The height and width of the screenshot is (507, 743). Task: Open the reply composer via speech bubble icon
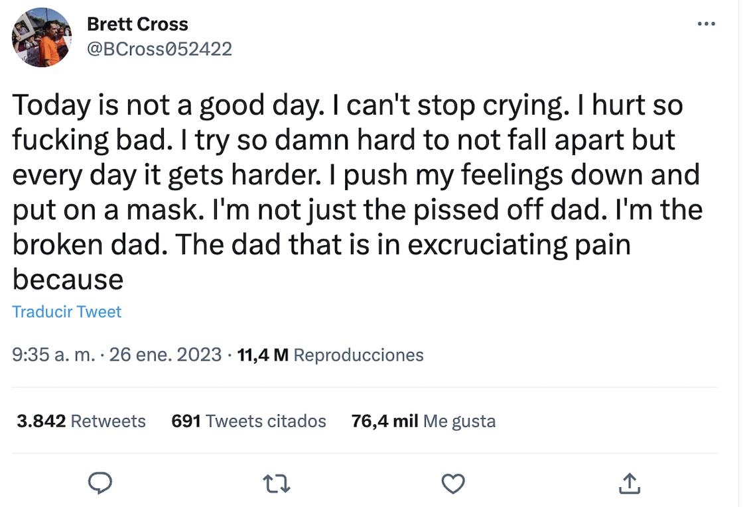[x=100, y=484]
